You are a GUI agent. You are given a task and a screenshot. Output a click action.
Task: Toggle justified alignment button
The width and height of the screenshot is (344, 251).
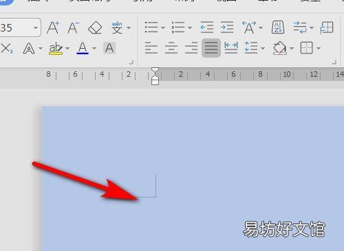(211, 48)
